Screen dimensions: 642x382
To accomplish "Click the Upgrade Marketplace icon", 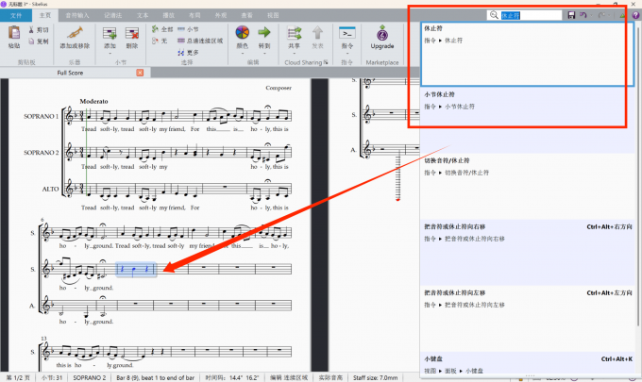I will [382, 33].
